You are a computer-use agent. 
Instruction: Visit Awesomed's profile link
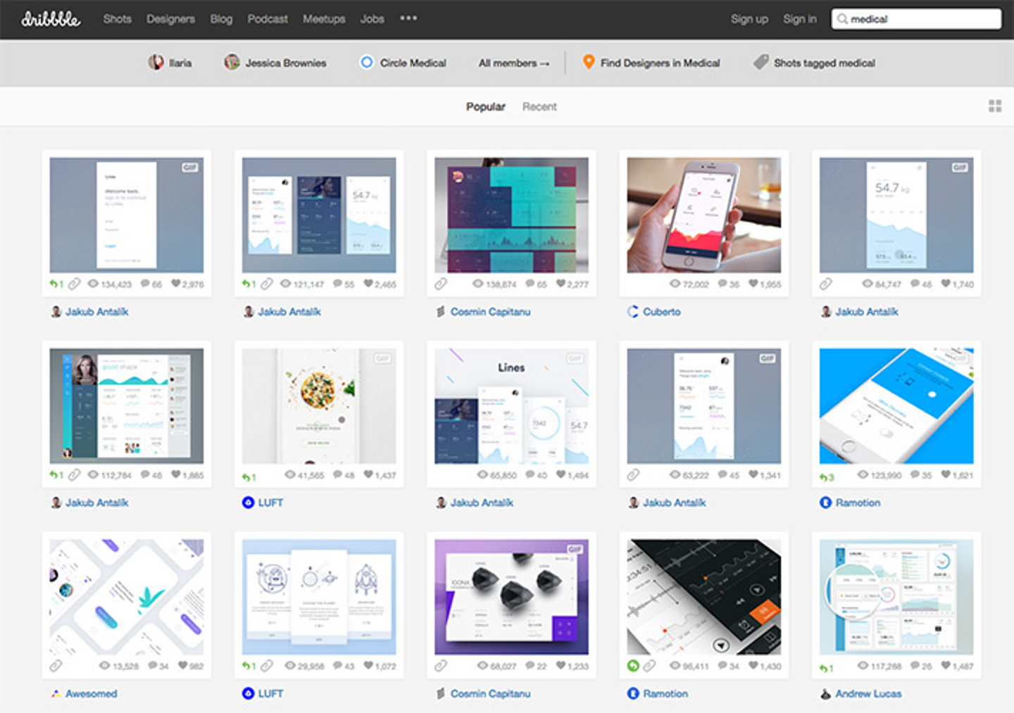pos(91,693)
